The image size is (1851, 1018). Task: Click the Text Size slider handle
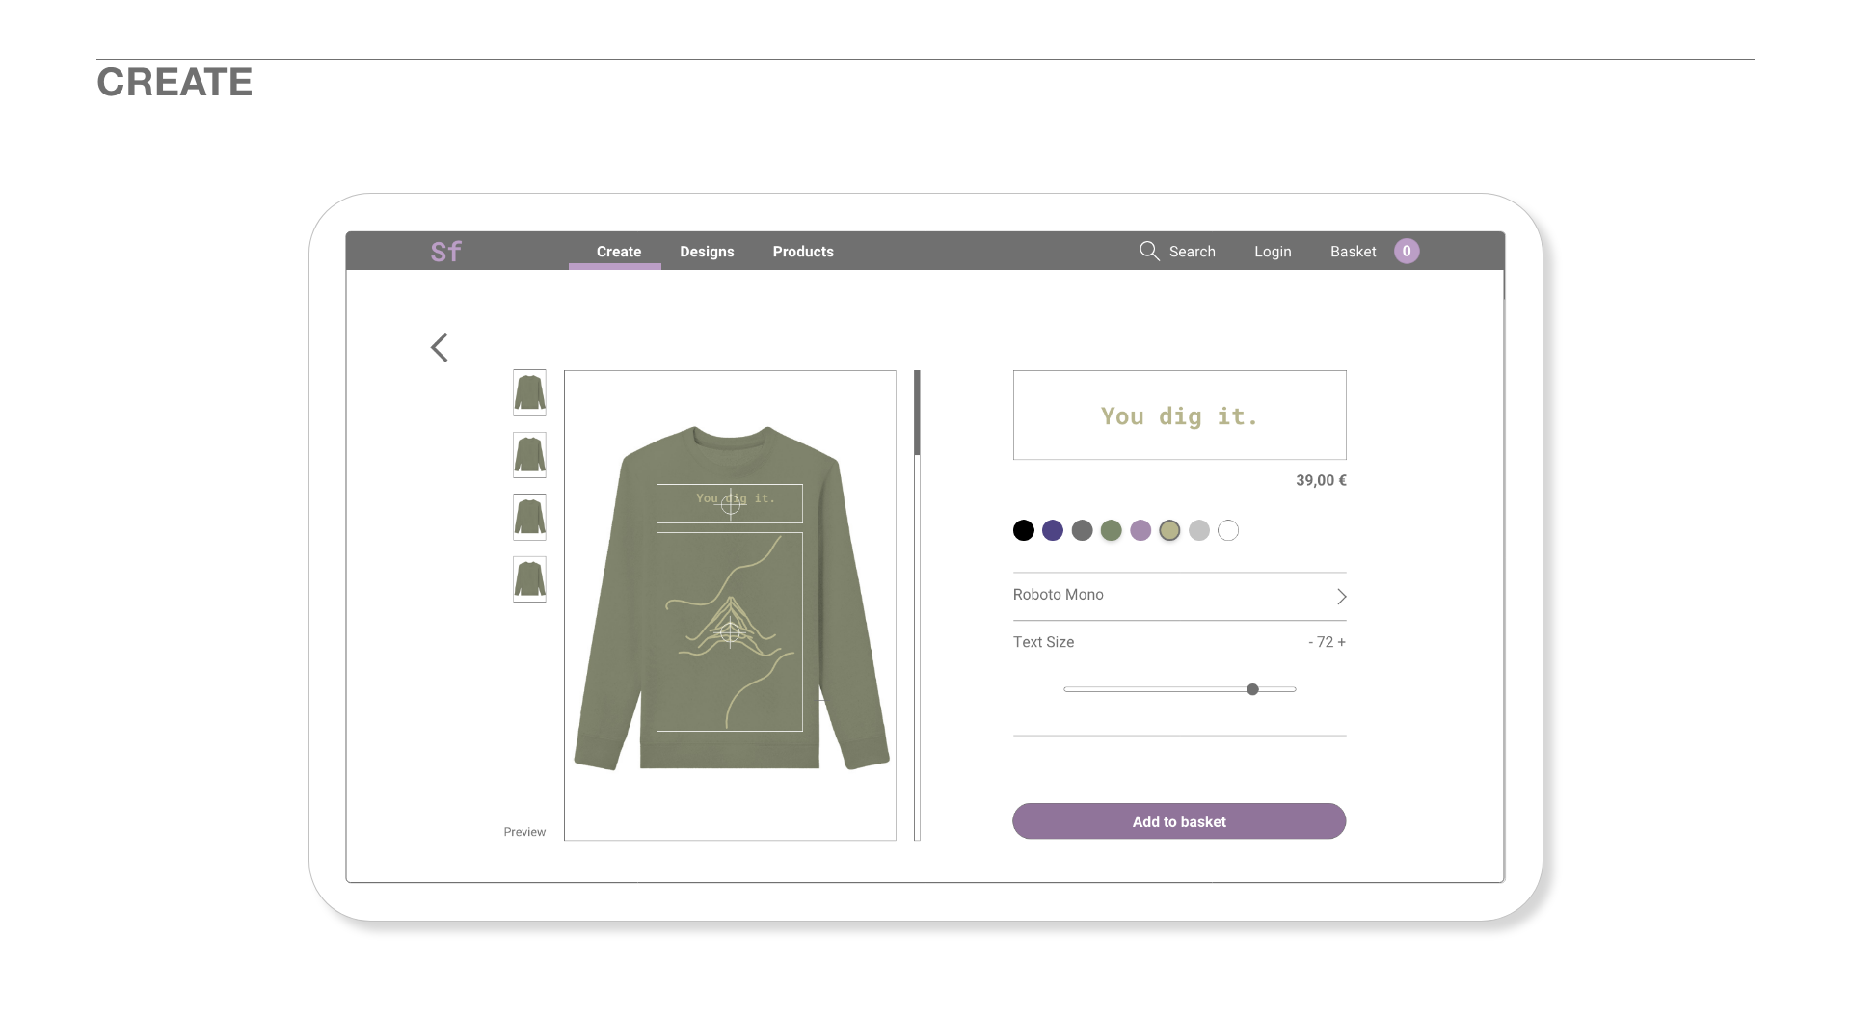tap(1252, 689)
